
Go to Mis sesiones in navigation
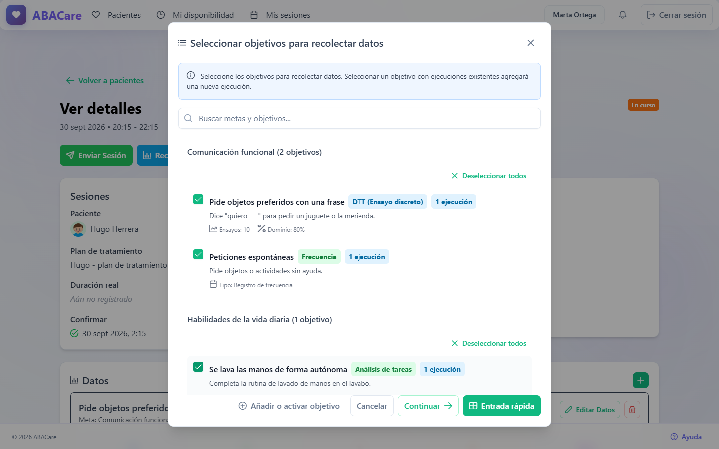pyautogui.click(x=280, y=15)
